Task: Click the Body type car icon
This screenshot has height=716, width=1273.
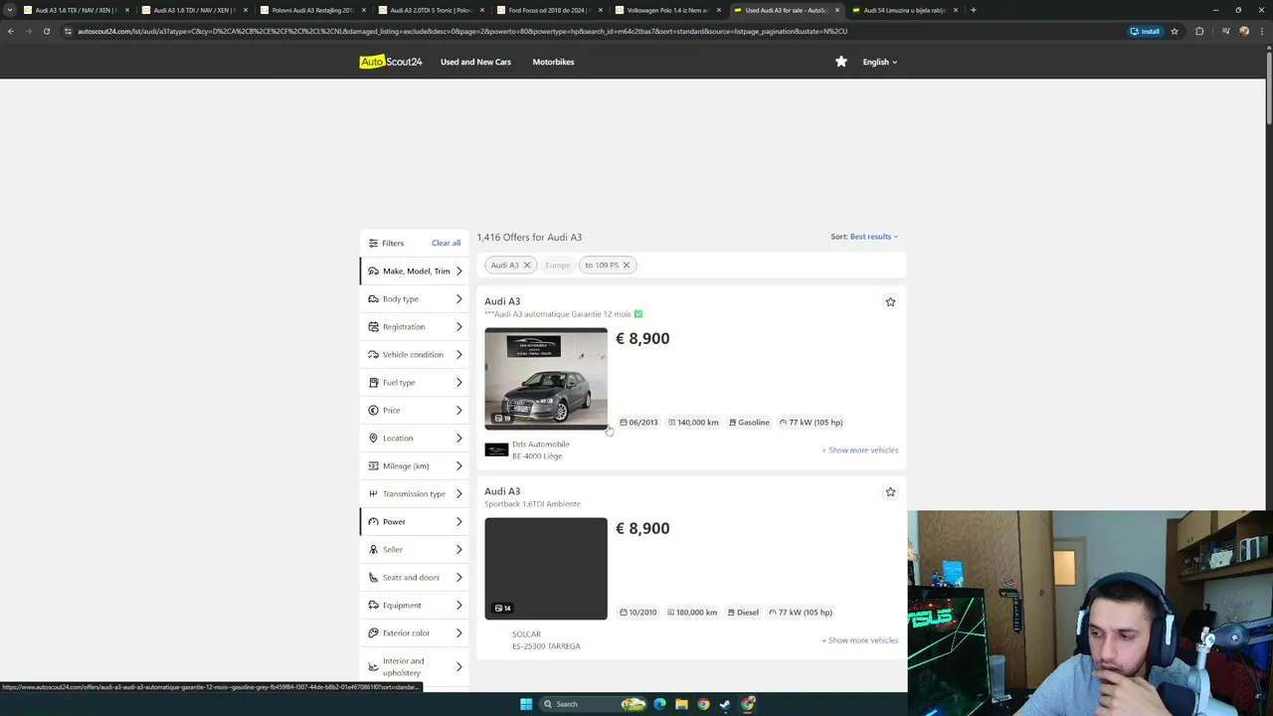Action: [x=373, y=298]
